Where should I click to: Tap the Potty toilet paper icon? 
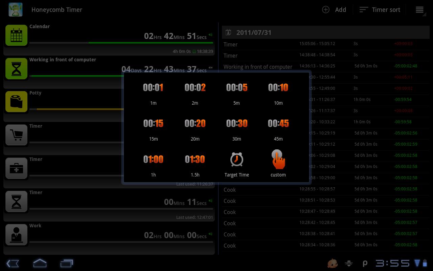pos(16,101)
